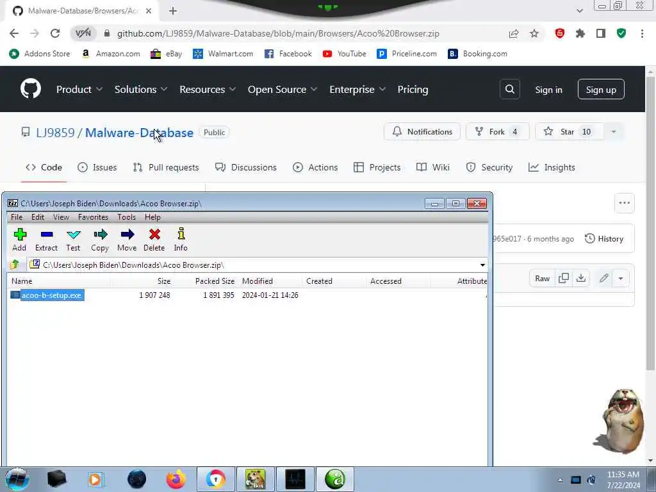
Task: Click the Sign up button
Action: tap(601, 89)
